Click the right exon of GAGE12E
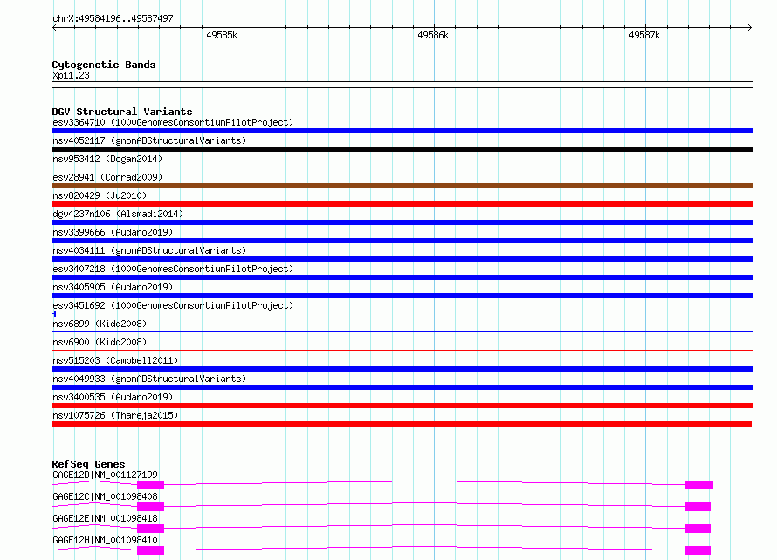Viewport: 777px width, 560px height. click(x=698, y=529)
